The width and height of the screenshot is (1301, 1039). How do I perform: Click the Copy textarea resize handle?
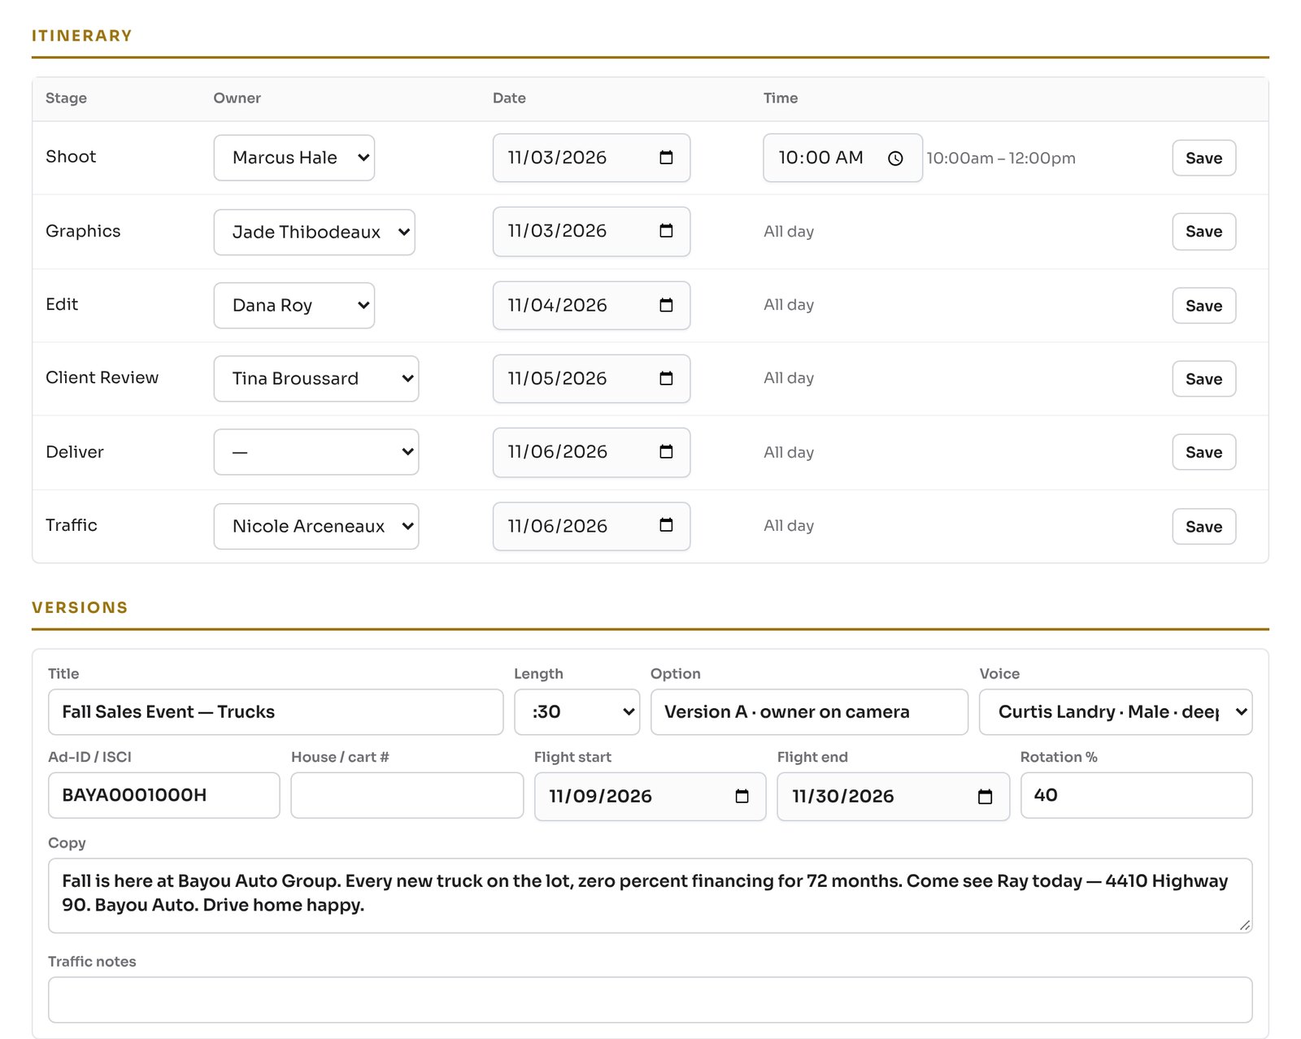pyautogui.click(x=1244, y=924)
